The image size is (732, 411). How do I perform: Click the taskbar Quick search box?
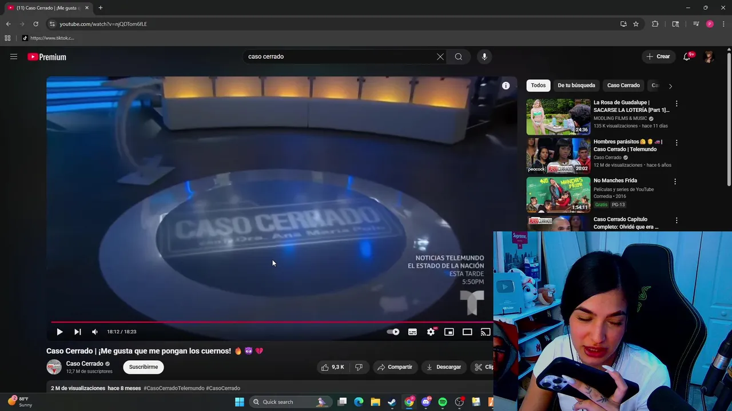291,402
